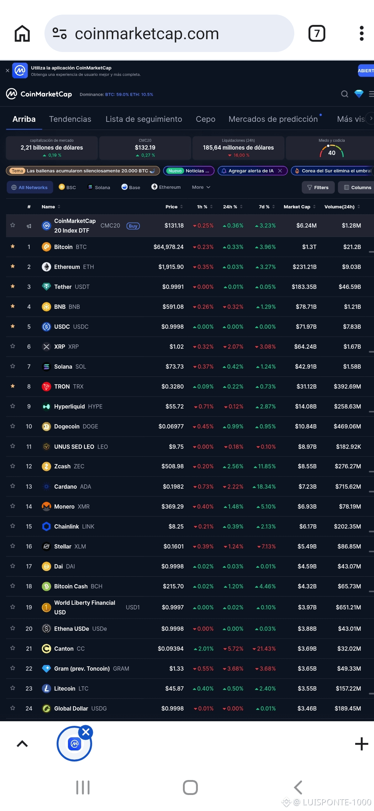374x811 pixels.
Task: Toggle Bitcoin watchlist star
Action: coord(13,246)
